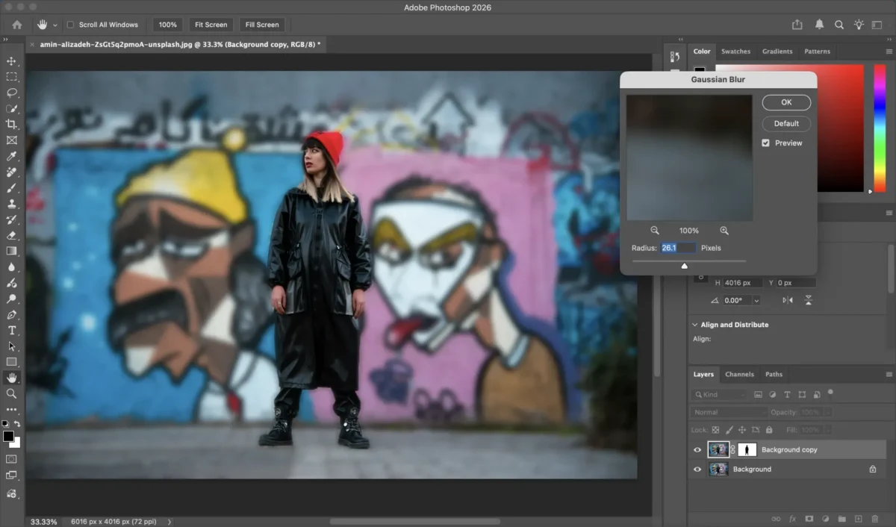Add a layer mask from the Layers panel
Image resolution: width=896 pixels, height=527 pixels.
click(x=809, y=518)
